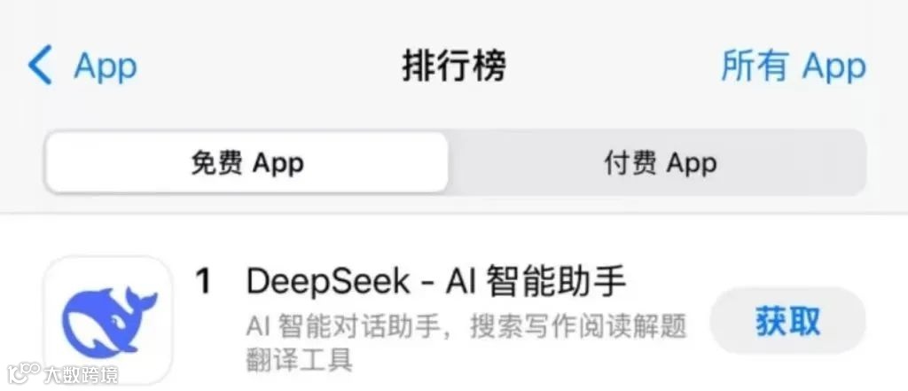This screenshot has width=908, height=391.
Task: Open the 所有 App filter
Action: click(794, 66)
